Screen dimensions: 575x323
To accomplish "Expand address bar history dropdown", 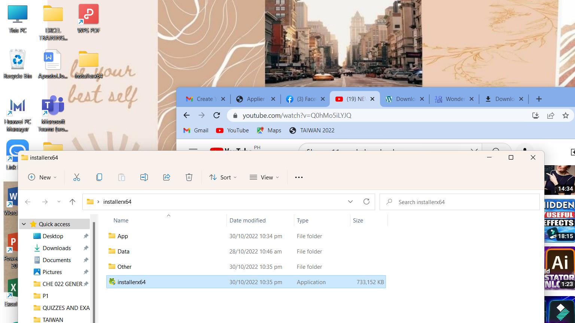I will 350,202.
